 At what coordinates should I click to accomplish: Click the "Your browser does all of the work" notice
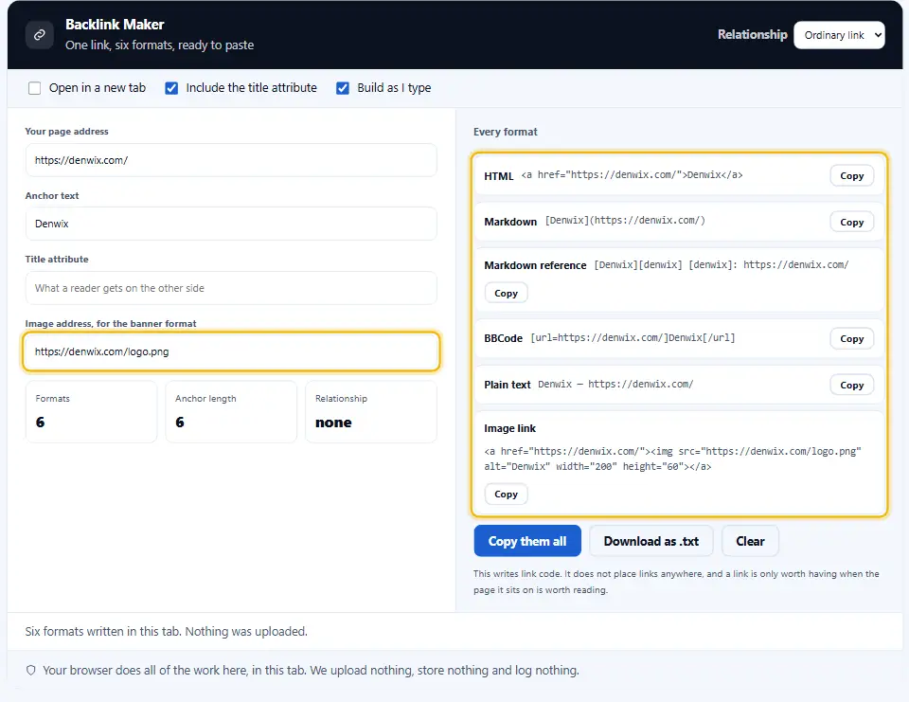click(x=311, y=671)
